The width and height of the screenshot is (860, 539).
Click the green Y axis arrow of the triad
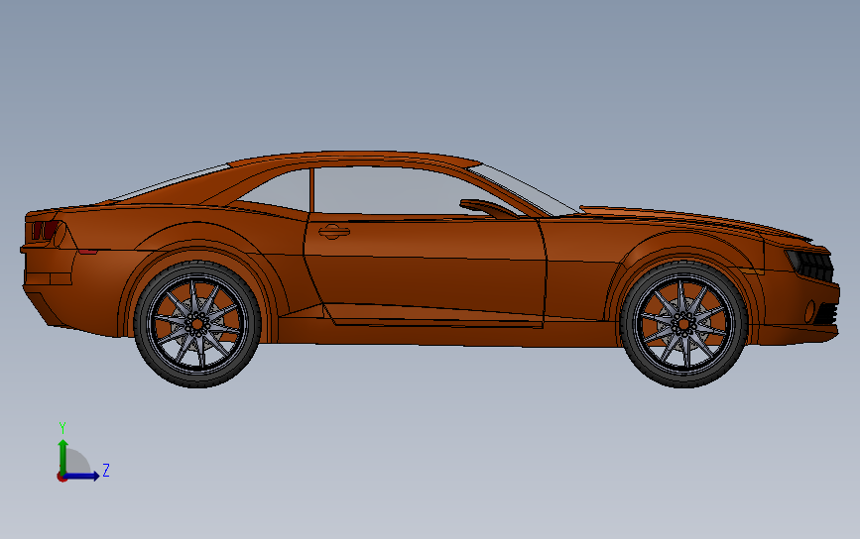pos(63,457)
